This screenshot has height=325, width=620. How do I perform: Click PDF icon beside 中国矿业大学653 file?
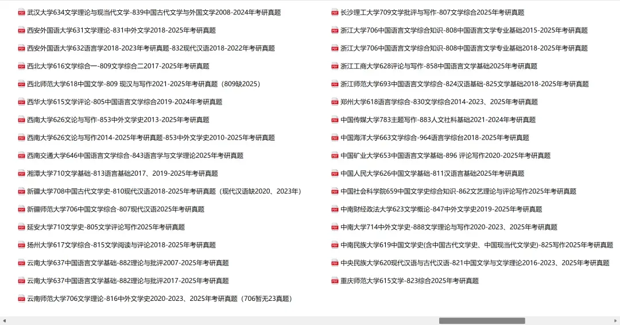[x=335, y=156]
